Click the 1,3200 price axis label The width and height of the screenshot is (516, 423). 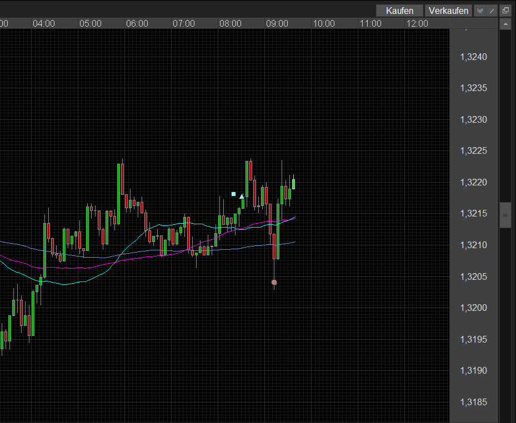click(473, 308)
